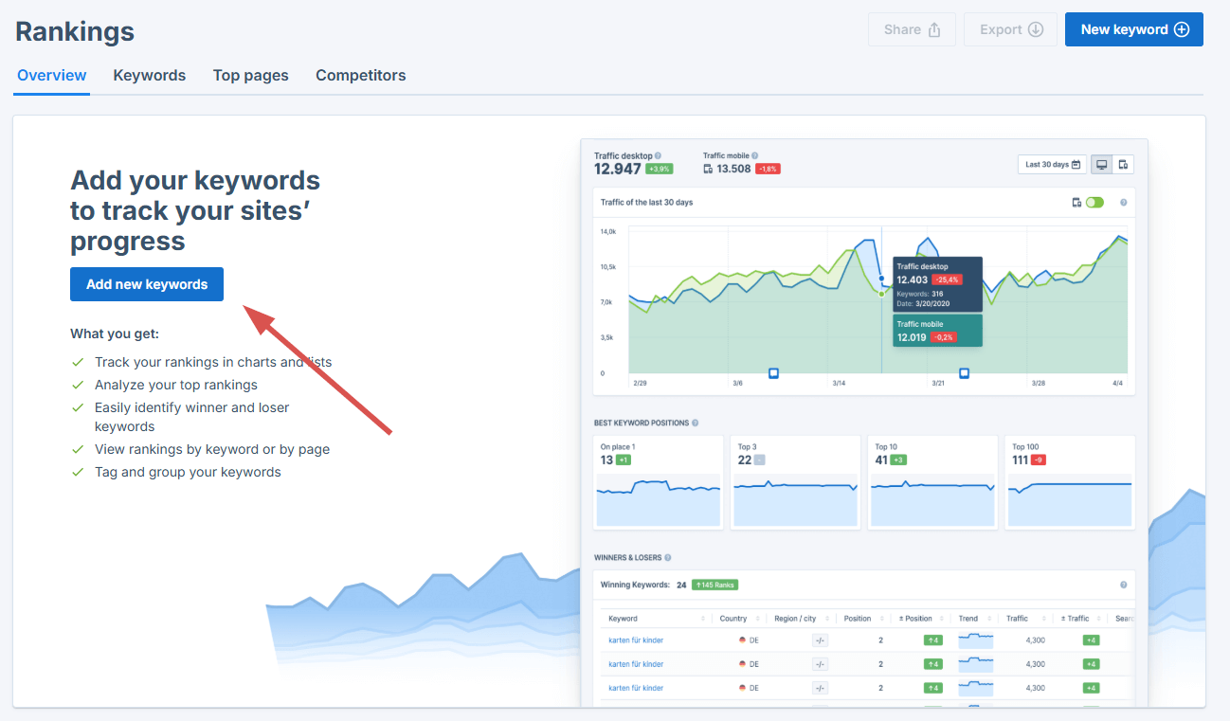
Task: Select the desktop device icon above the chart
Action: [1102, 164]
